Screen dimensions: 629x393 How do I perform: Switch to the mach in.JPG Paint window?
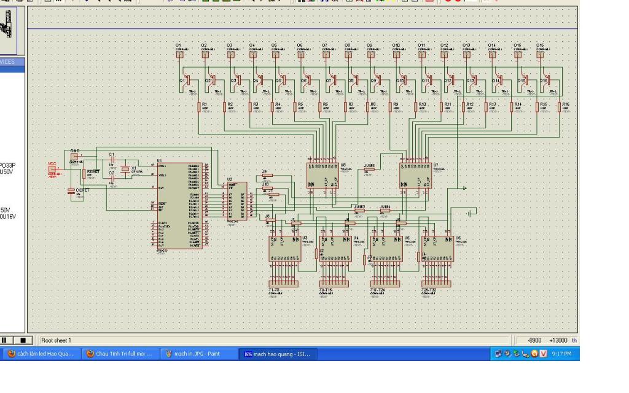tap(200, 354)
